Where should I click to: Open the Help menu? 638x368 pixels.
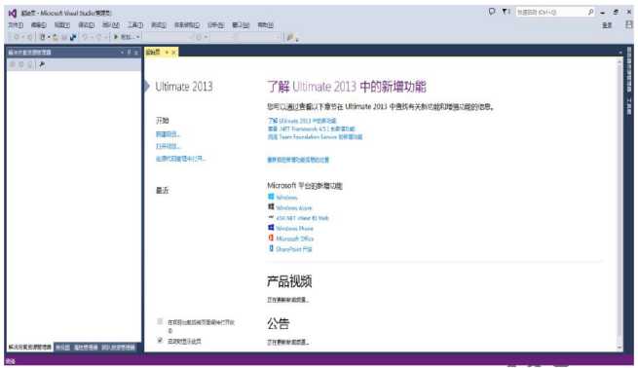tap(265, 25)
